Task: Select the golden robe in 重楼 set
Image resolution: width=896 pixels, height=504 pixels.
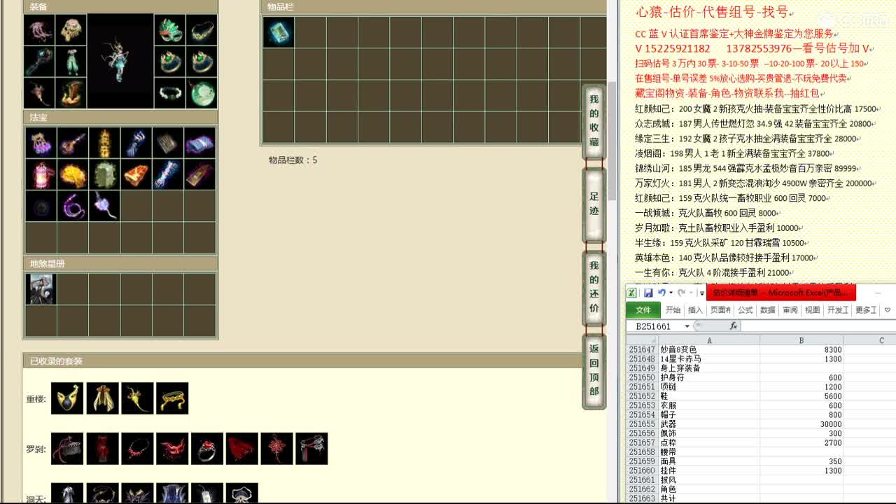Action: 102,398
